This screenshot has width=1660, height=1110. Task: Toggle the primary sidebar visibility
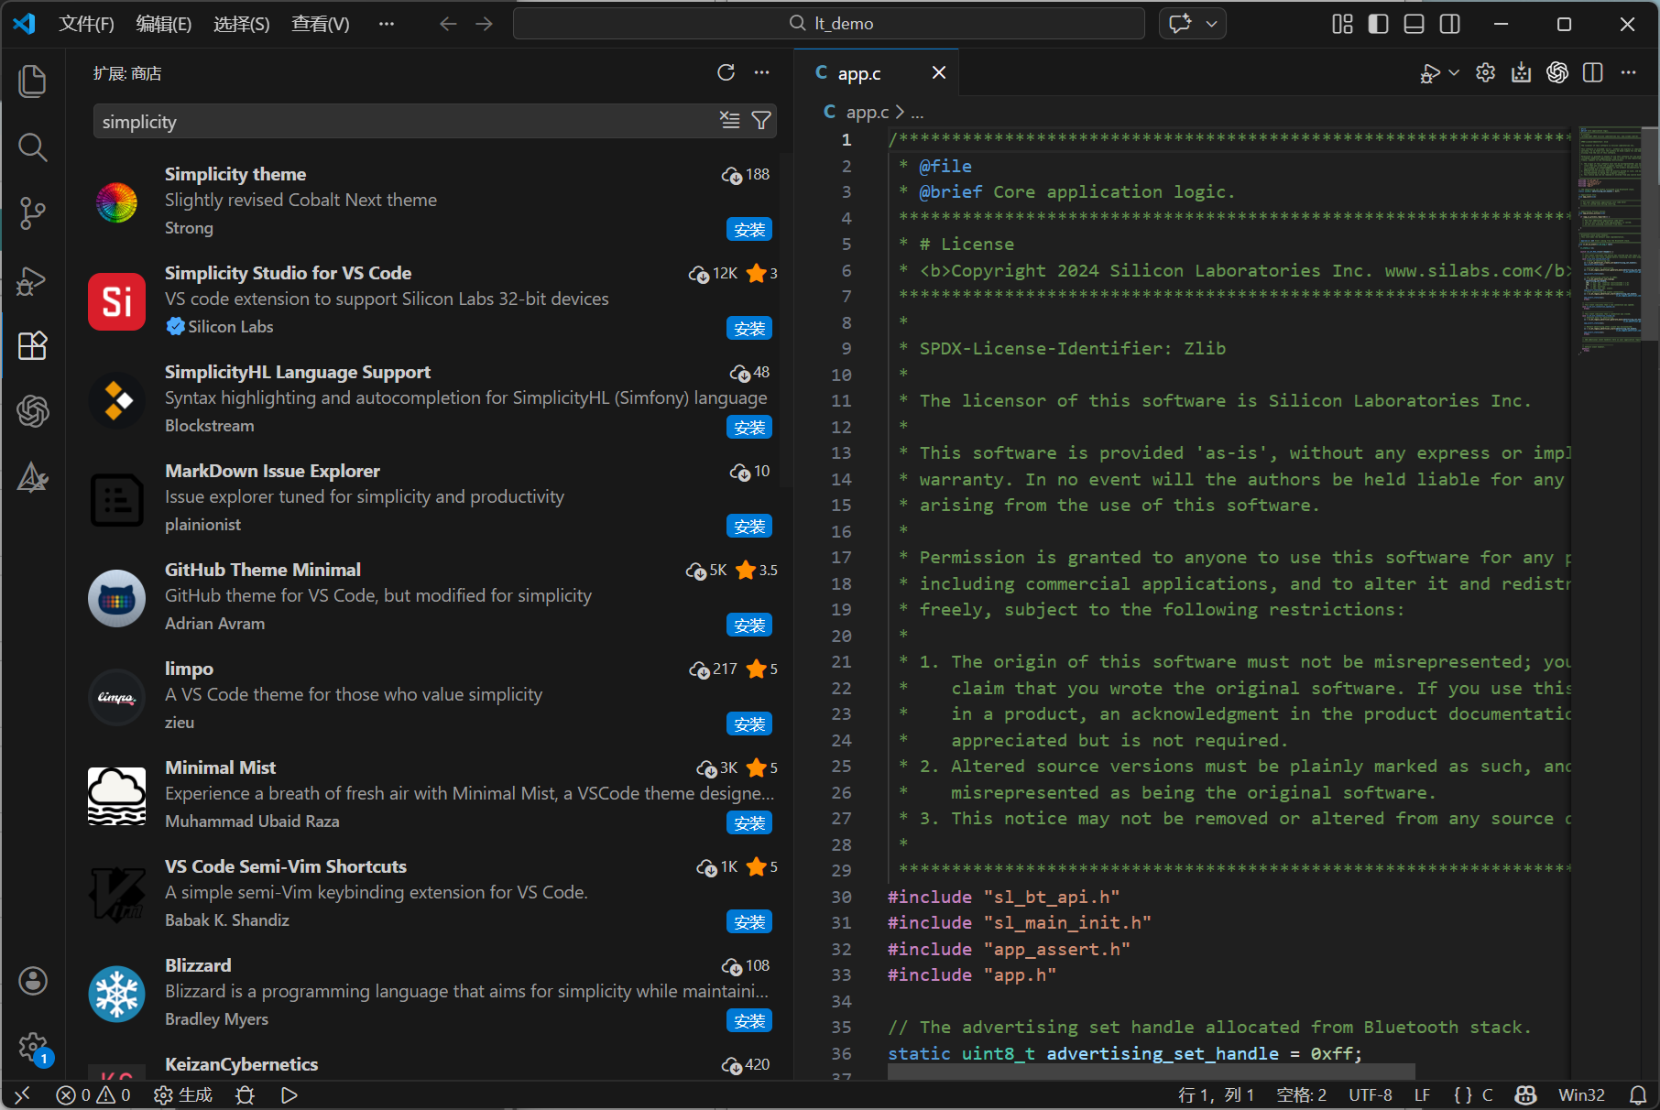(1378, 24)
